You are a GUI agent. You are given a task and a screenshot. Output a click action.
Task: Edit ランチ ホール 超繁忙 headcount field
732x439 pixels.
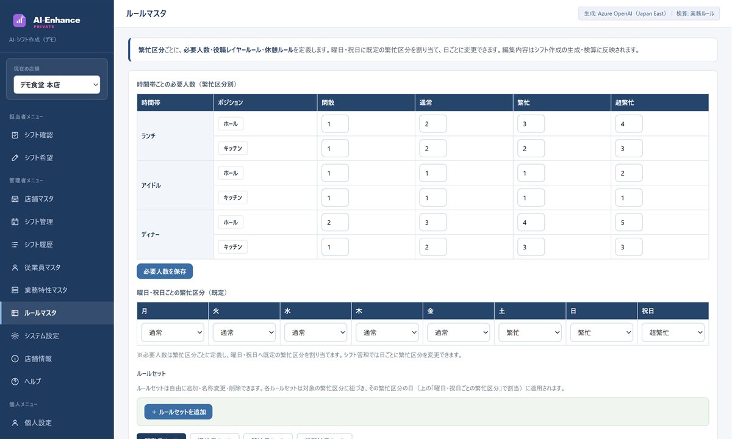click(629, 124)
